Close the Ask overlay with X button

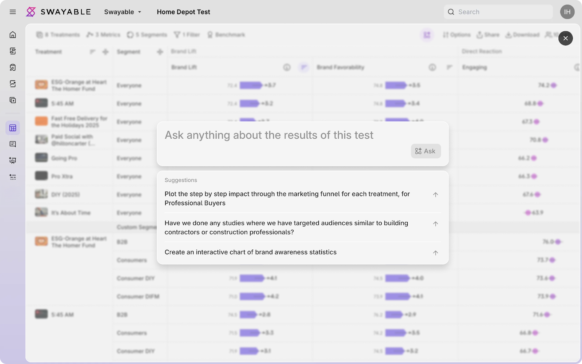[x=565, y=38]
